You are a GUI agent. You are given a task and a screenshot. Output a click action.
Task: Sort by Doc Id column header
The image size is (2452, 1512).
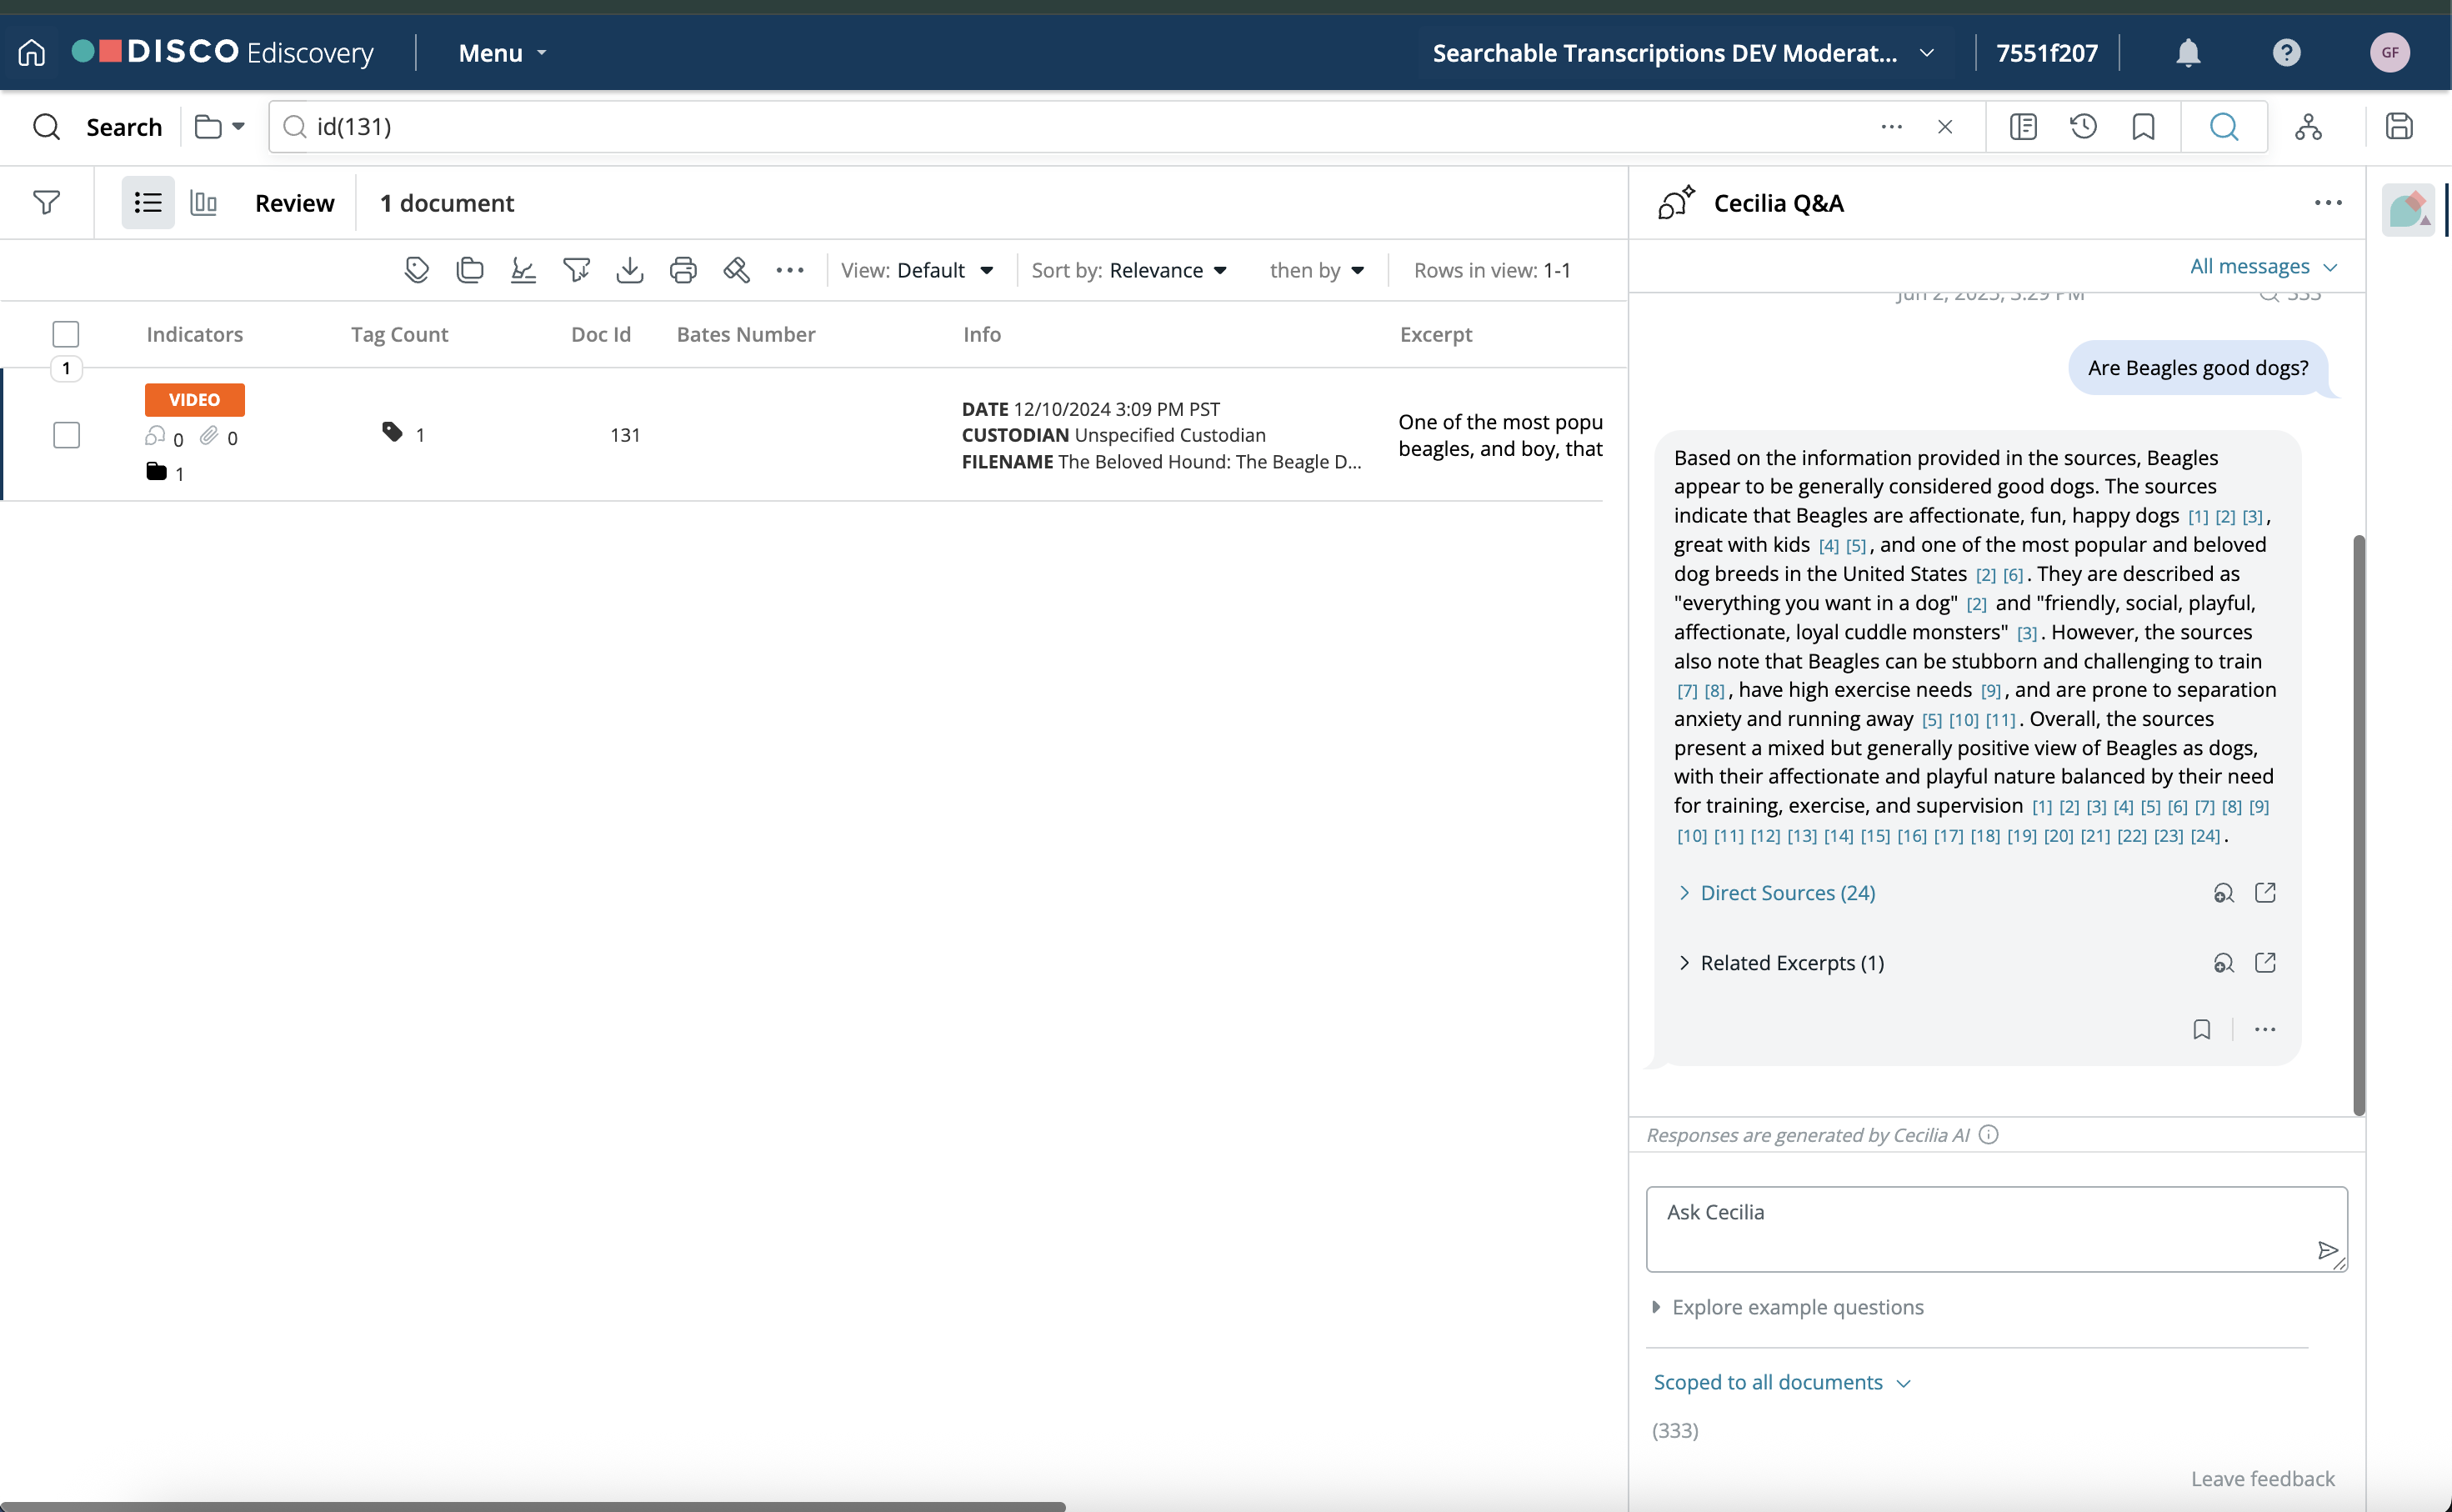pyautogui.click(x=601, y=334)
